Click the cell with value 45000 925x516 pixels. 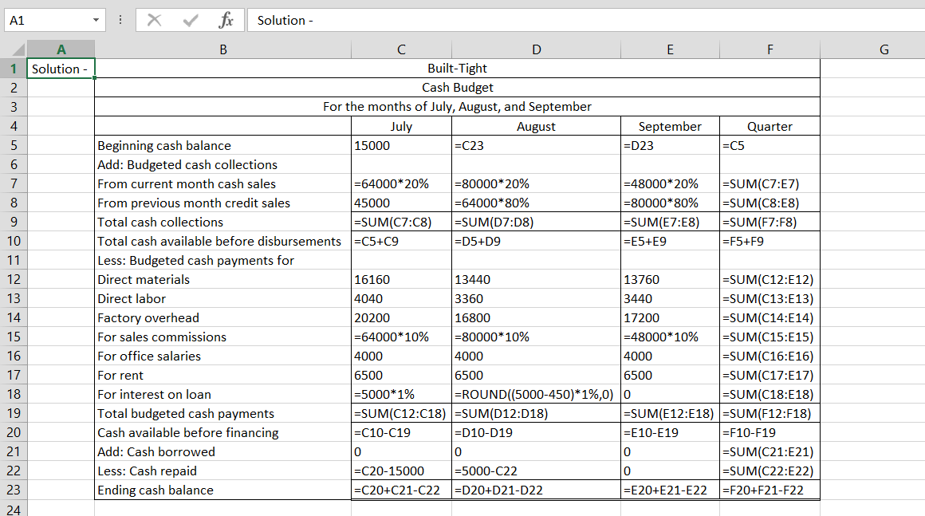(401, 203)
